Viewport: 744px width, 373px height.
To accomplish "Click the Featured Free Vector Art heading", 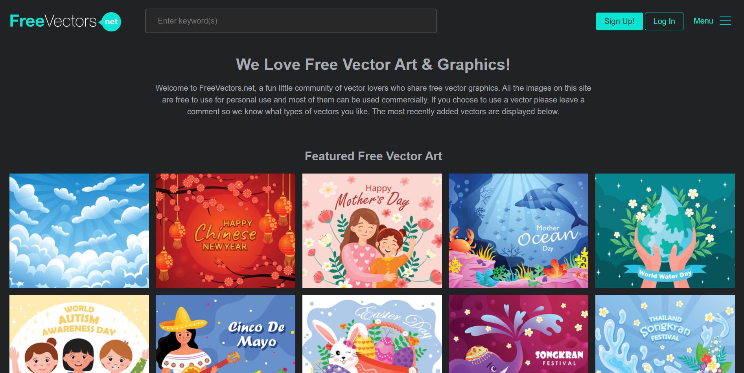I will click(373, 156).
